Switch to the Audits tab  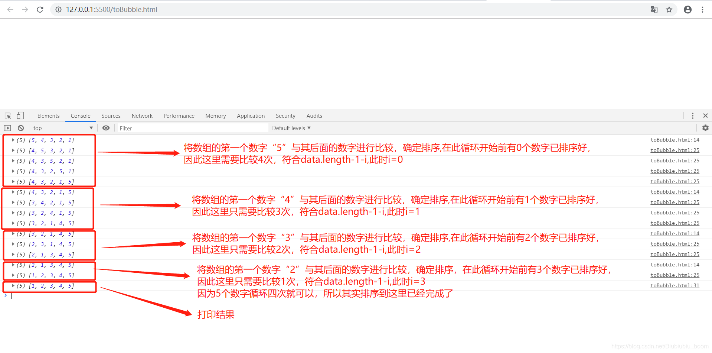(314, 116)
